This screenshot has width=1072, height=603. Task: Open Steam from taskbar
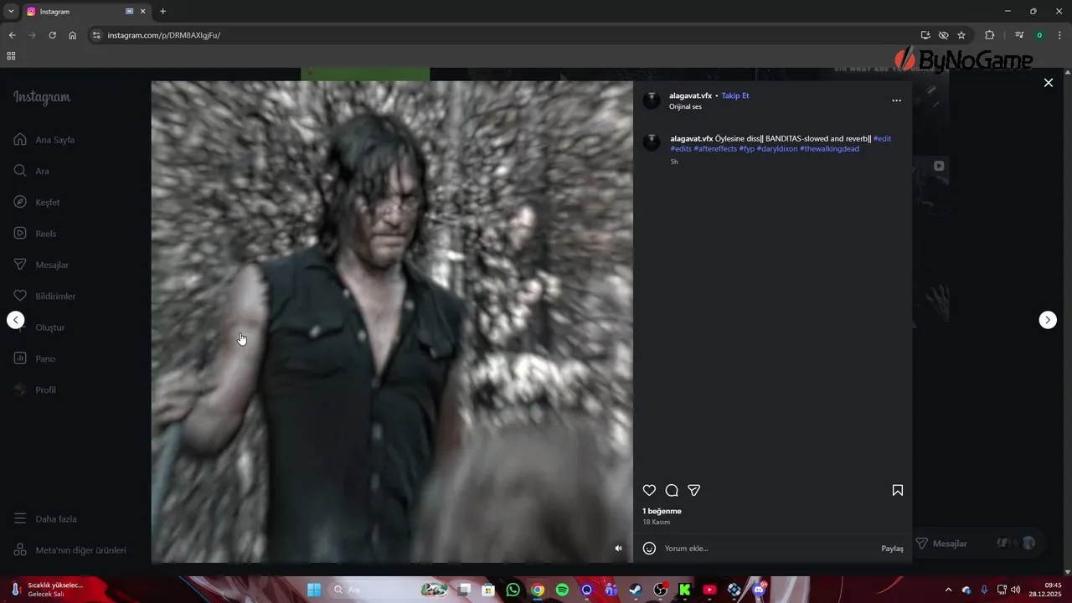point(636,590)
